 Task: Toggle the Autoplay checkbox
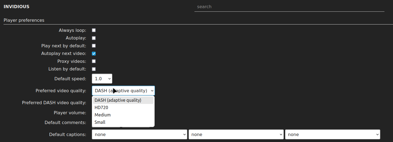coord(94,38)
